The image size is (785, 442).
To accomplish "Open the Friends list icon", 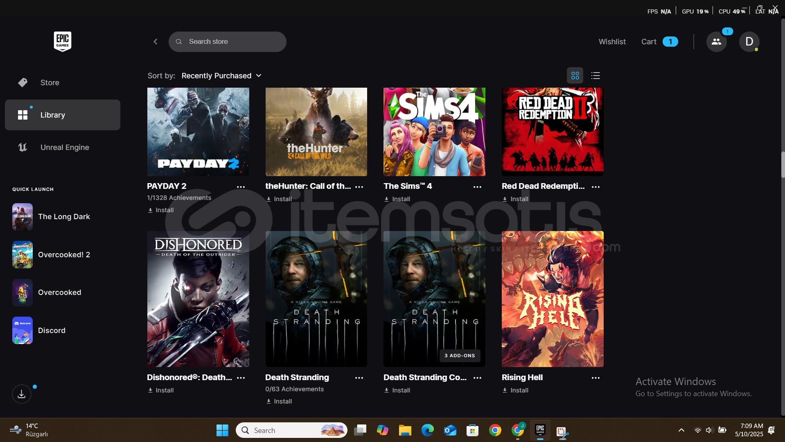I will point(716,42).
